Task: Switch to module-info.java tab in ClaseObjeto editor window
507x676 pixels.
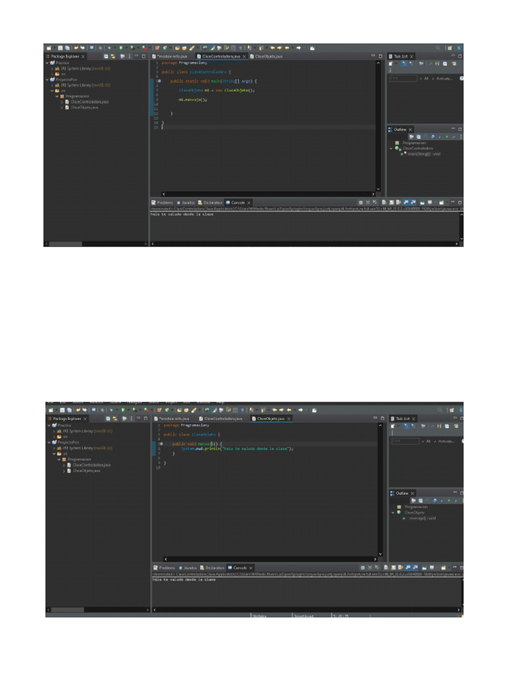Action: click(x=174, y=419)
